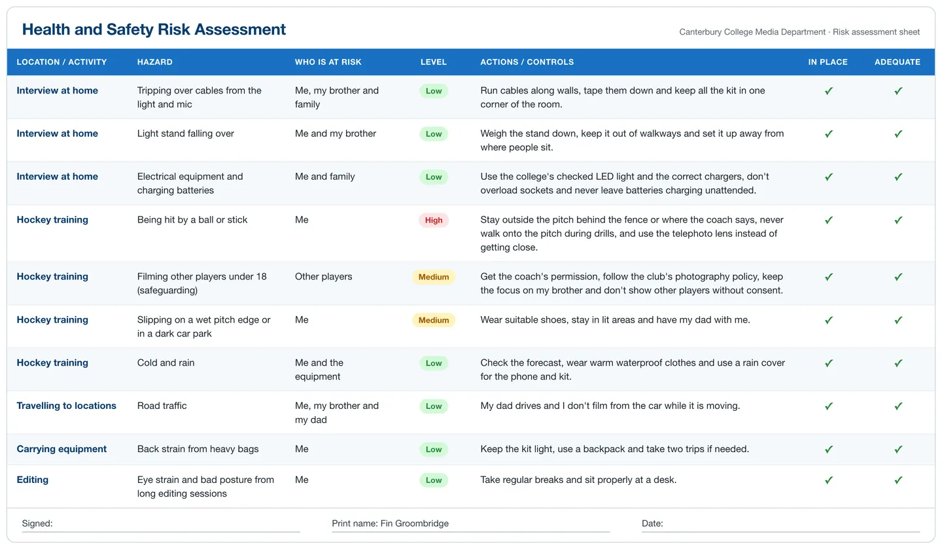Click "Take regular breaks and sit properly" action text
The width and height of the screenshot is (942, 549).
(x=578, y=480)
